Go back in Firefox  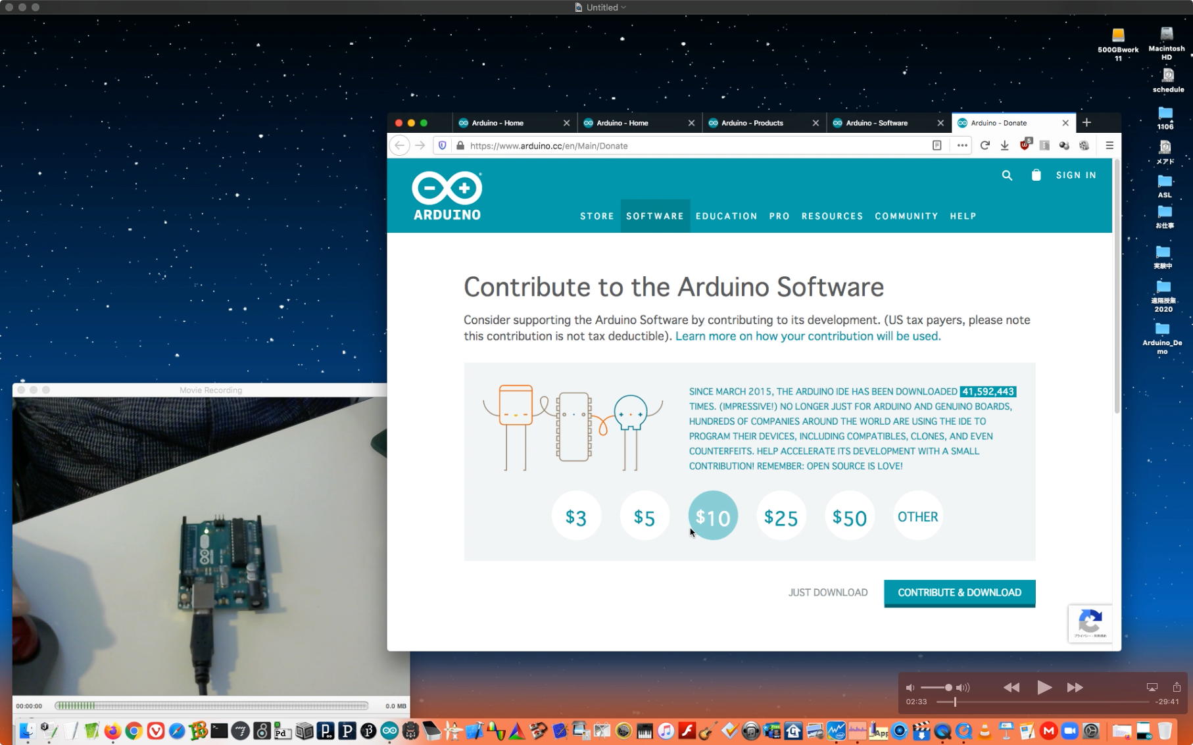tap(399, 145)
